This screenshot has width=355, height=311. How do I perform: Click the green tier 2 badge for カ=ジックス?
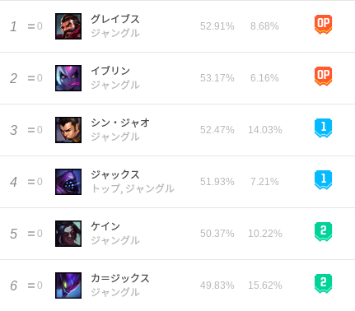323,284
